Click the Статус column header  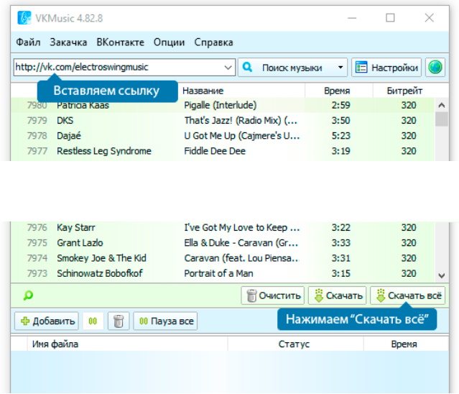coord(295,344)
